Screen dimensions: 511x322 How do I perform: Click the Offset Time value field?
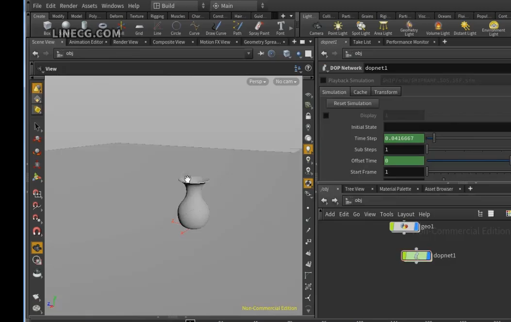[x=404, y=161]
